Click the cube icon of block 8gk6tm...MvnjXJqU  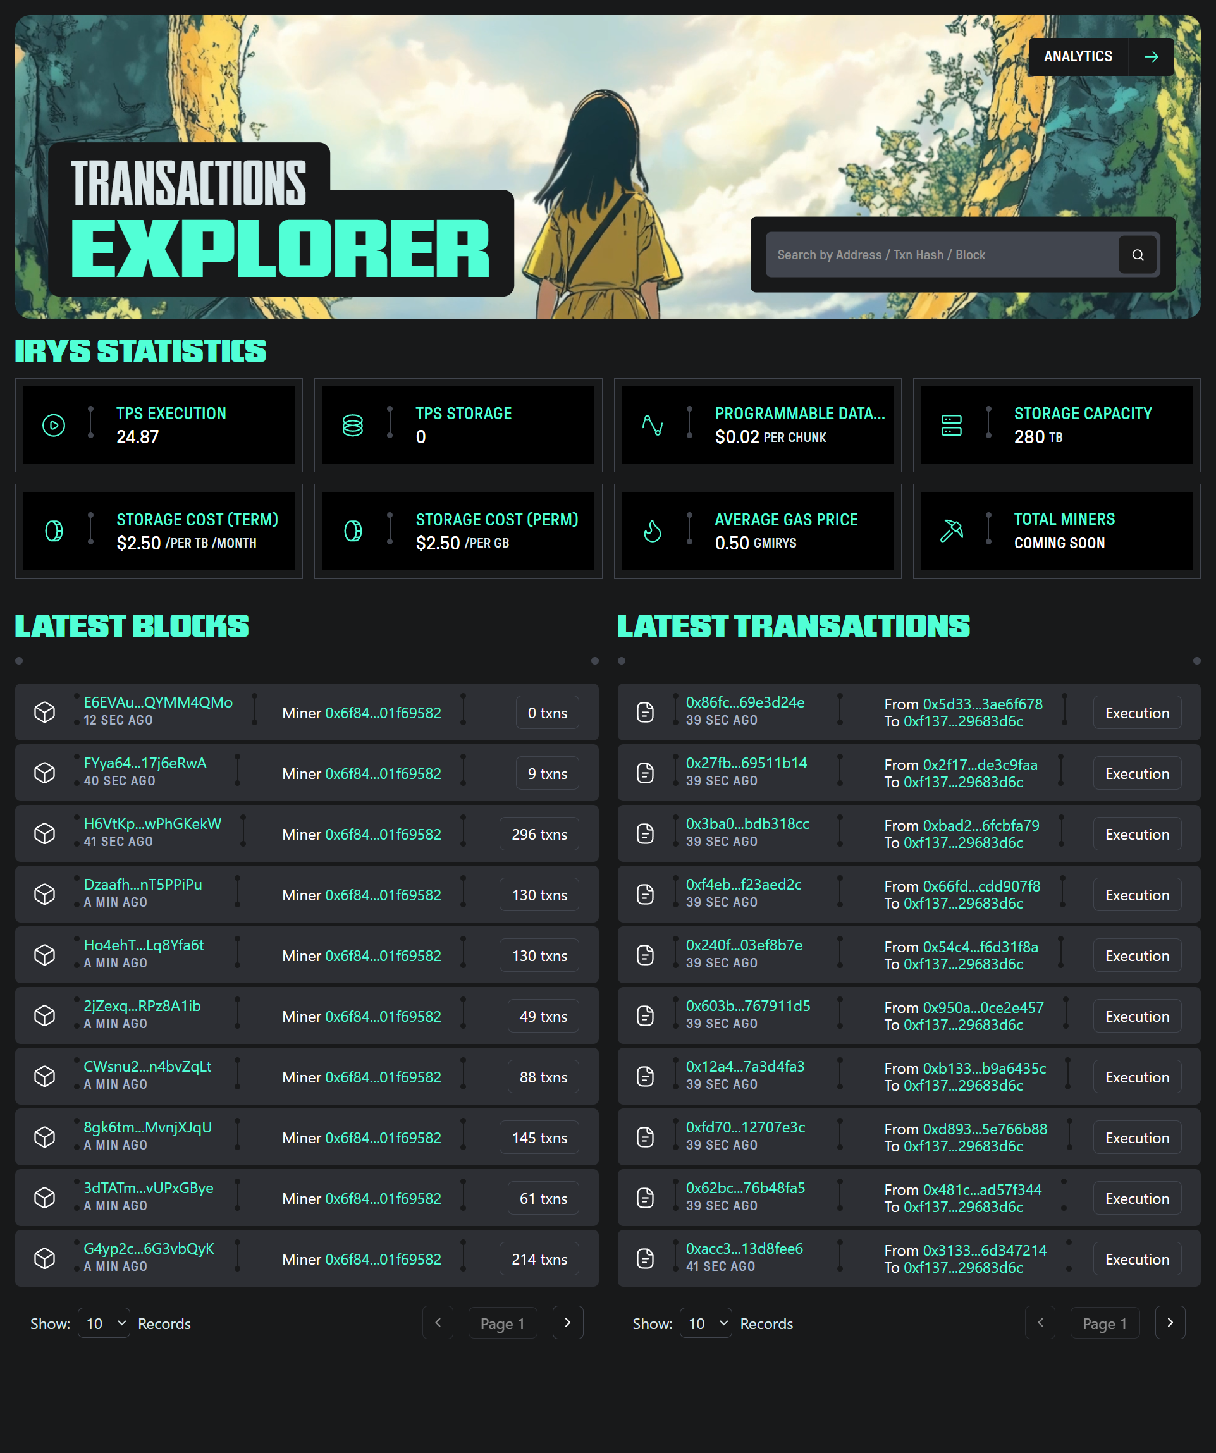point(45,1137)
